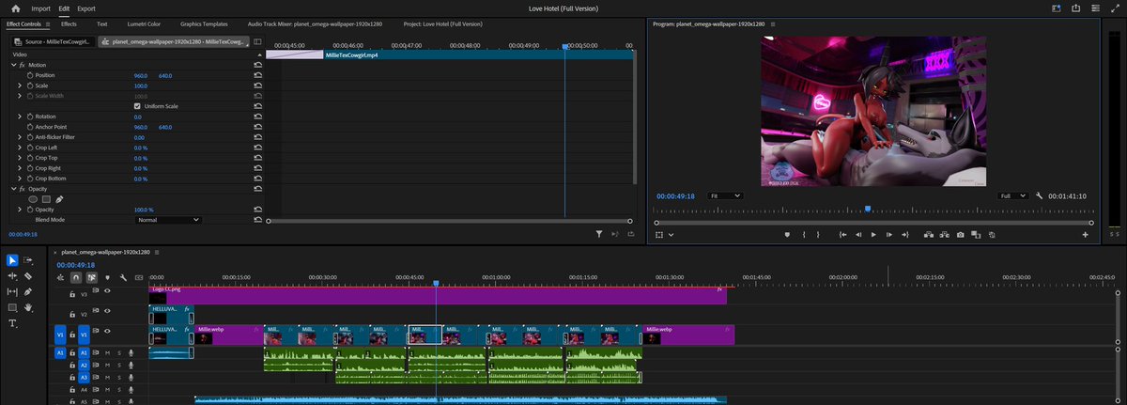Toggle animation stopwatch for Position

(x=29, y=75)
